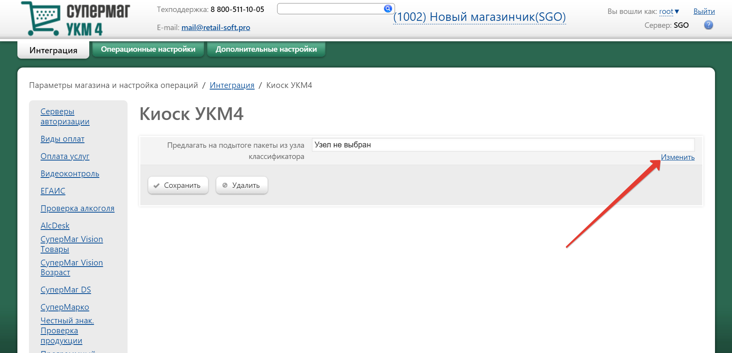Open the Дополнительные настройки tab

[266, 49]
